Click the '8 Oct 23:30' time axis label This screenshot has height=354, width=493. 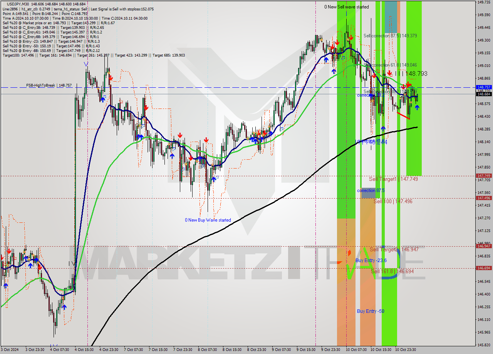(257, 350)
